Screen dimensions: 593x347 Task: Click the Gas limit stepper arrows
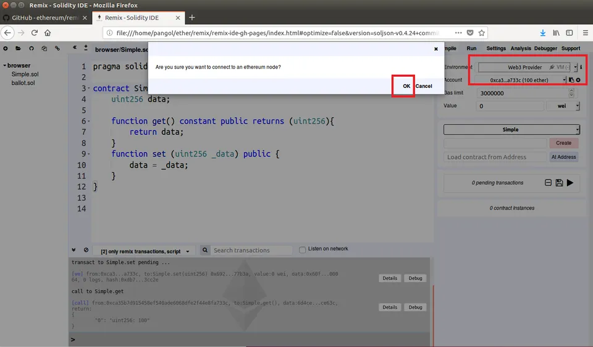pos(571,93)
